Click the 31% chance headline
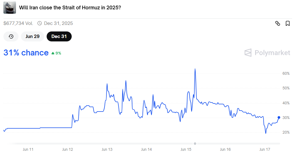Image resolution: width=293 pixels, height=152 pixels. pyautogui.click(x=26, y=53)
